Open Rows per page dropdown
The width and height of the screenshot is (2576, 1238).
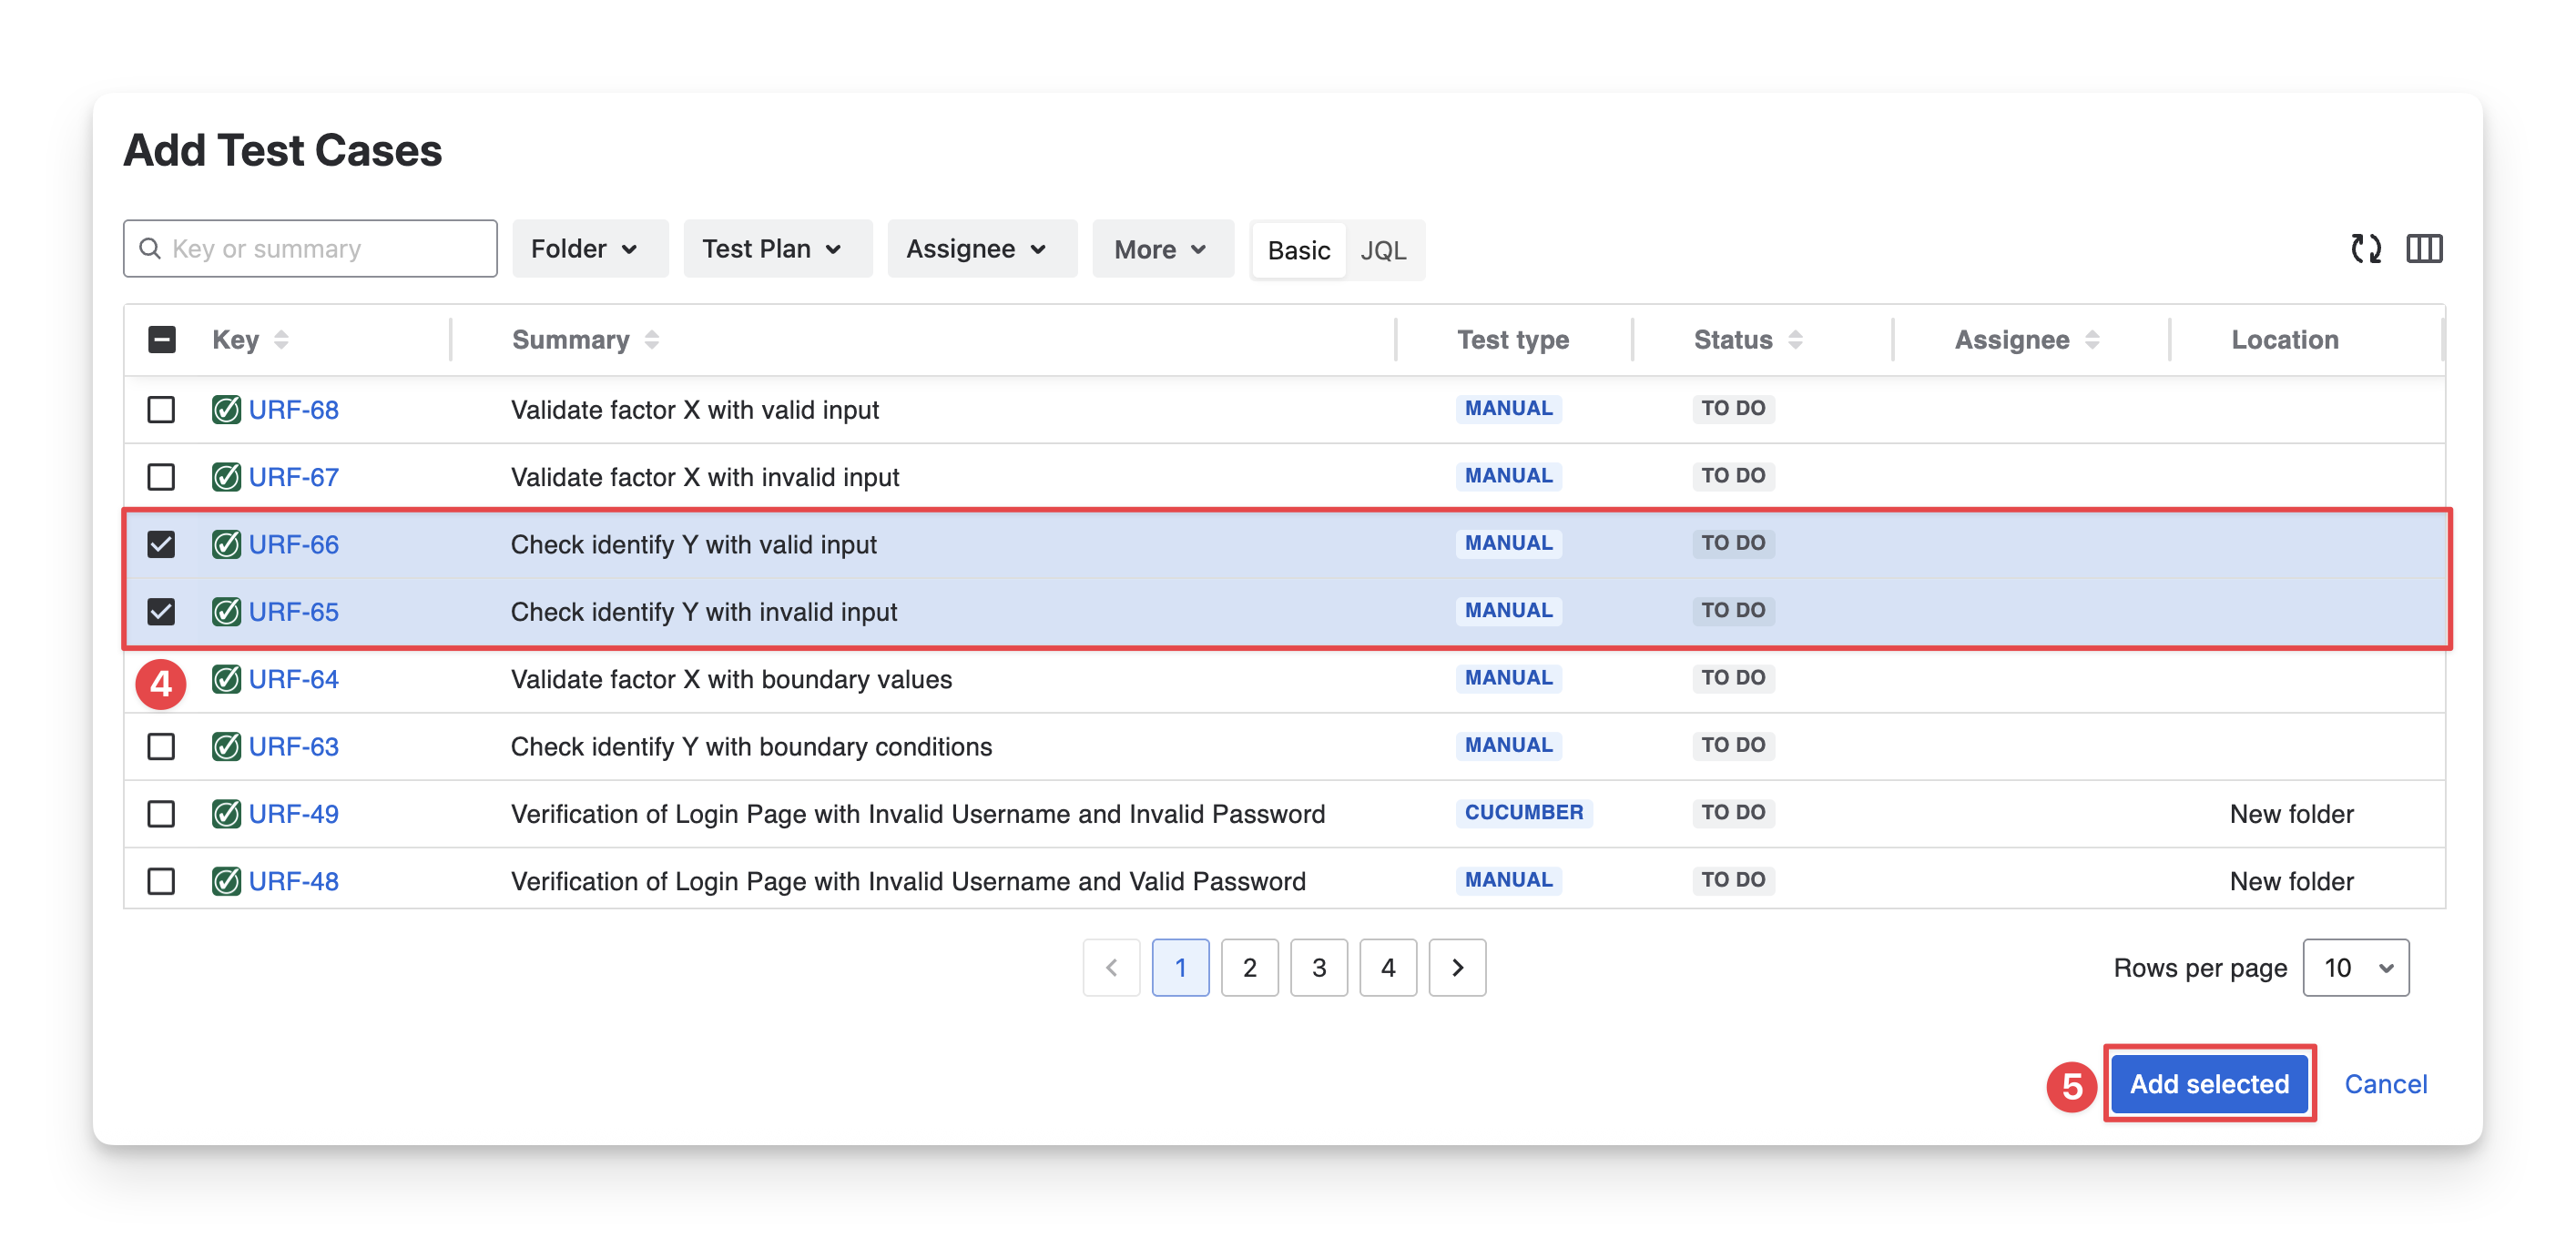click(2355, 967)
